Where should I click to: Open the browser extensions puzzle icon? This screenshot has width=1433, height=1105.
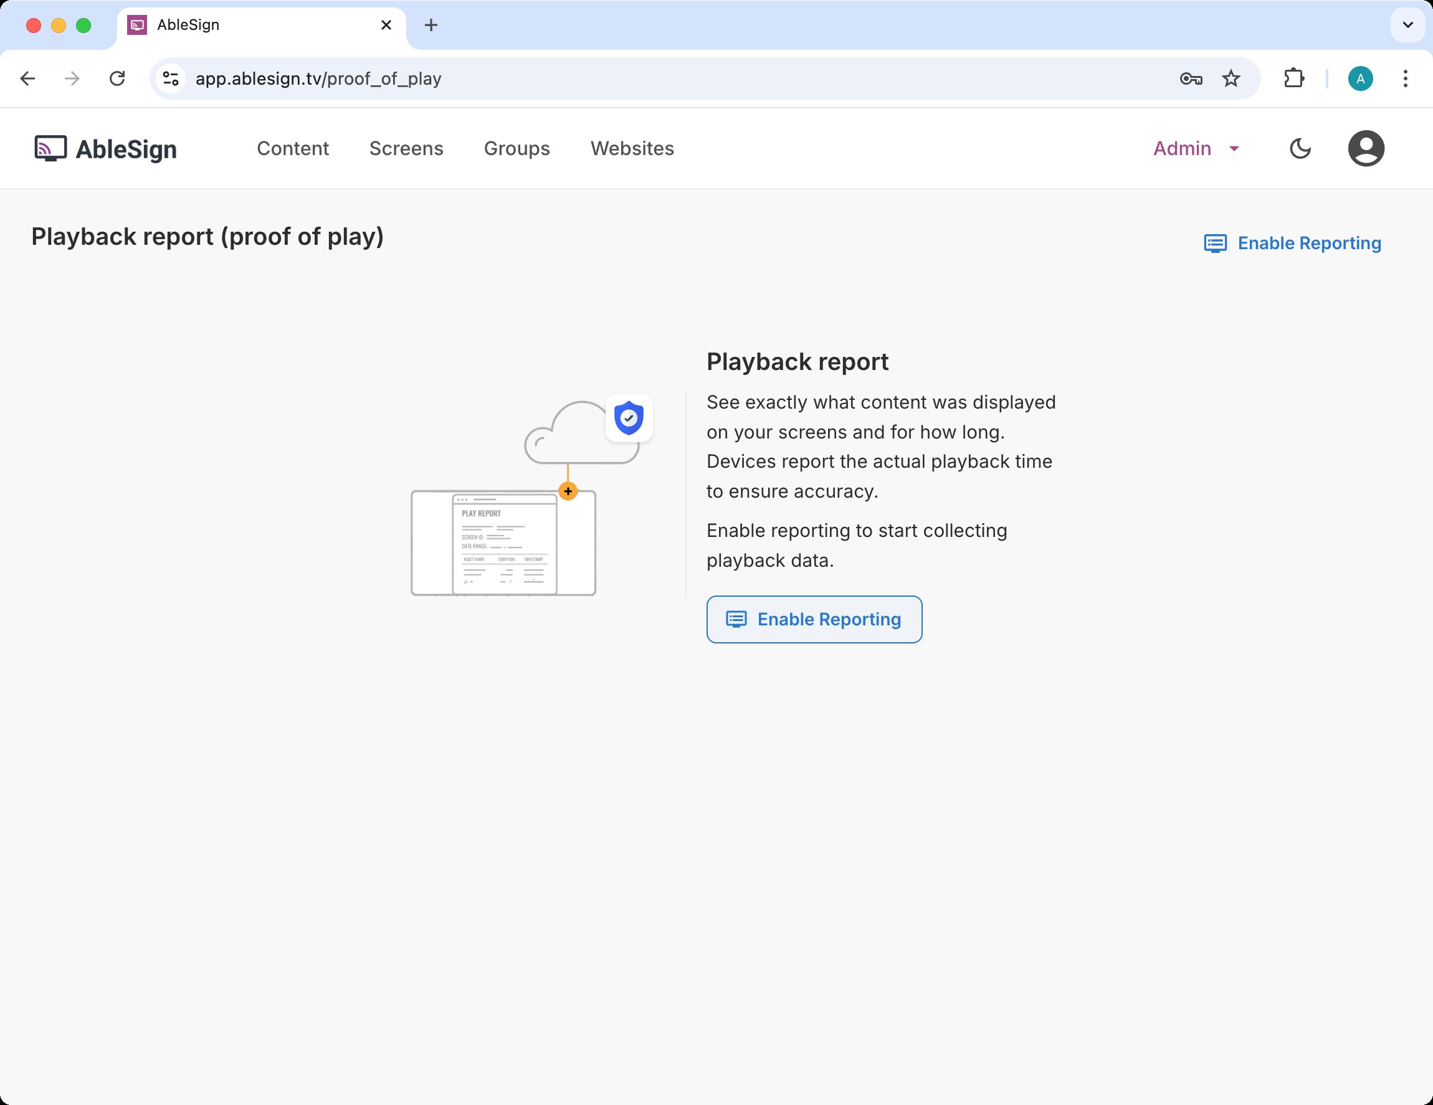pos(1293,78)
